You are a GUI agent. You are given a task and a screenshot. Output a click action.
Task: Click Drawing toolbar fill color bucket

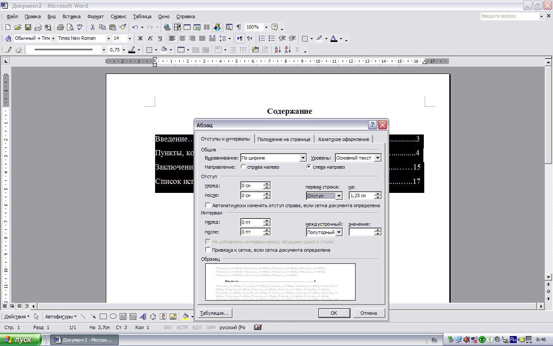click(185, 317)
